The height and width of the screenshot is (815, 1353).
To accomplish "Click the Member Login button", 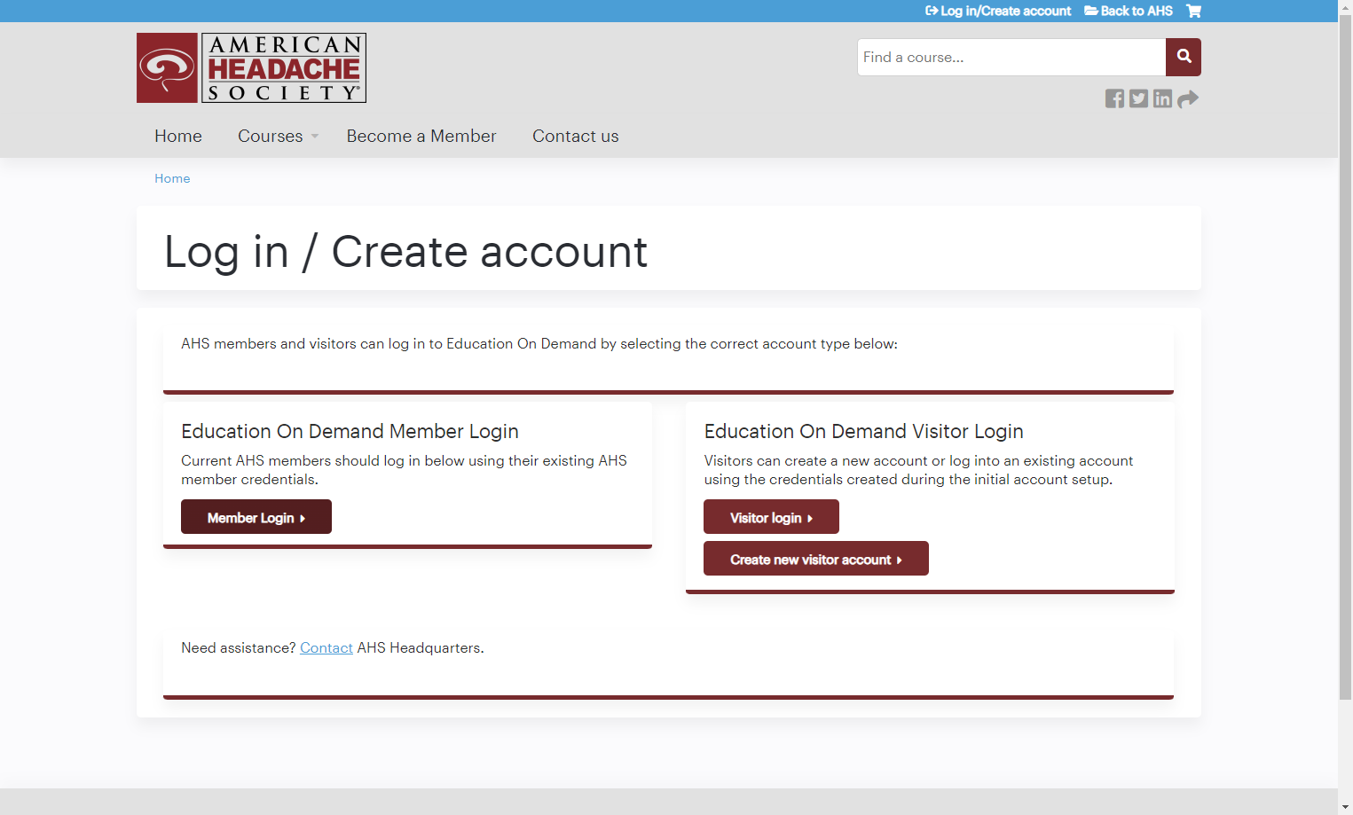I will (256, 517).
